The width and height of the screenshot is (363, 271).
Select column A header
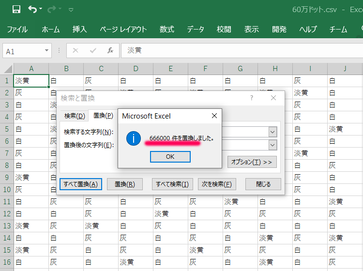[31, 69]
